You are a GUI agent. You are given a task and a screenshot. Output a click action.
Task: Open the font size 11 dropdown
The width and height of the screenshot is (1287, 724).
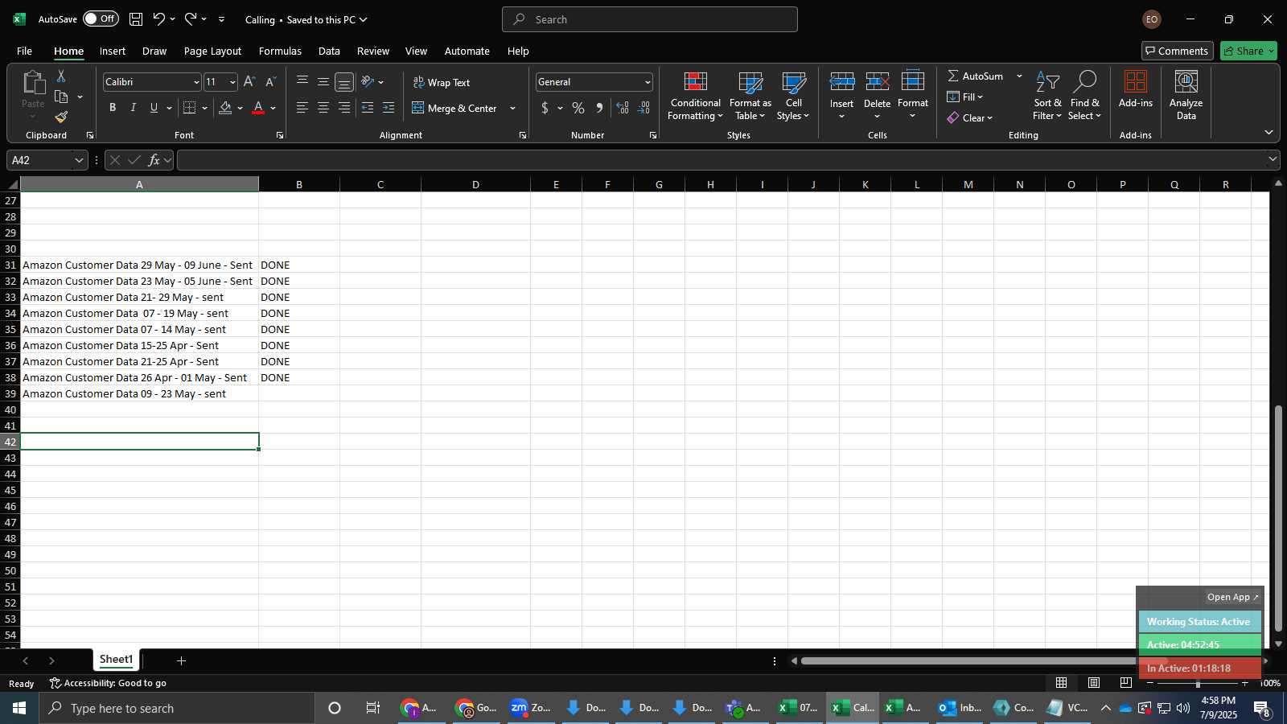click(x=232, y=82)
